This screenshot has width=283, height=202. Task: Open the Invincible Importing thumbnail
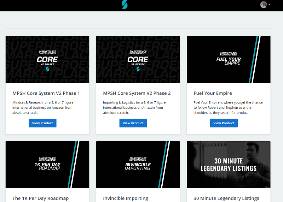(x=138, y=165)
